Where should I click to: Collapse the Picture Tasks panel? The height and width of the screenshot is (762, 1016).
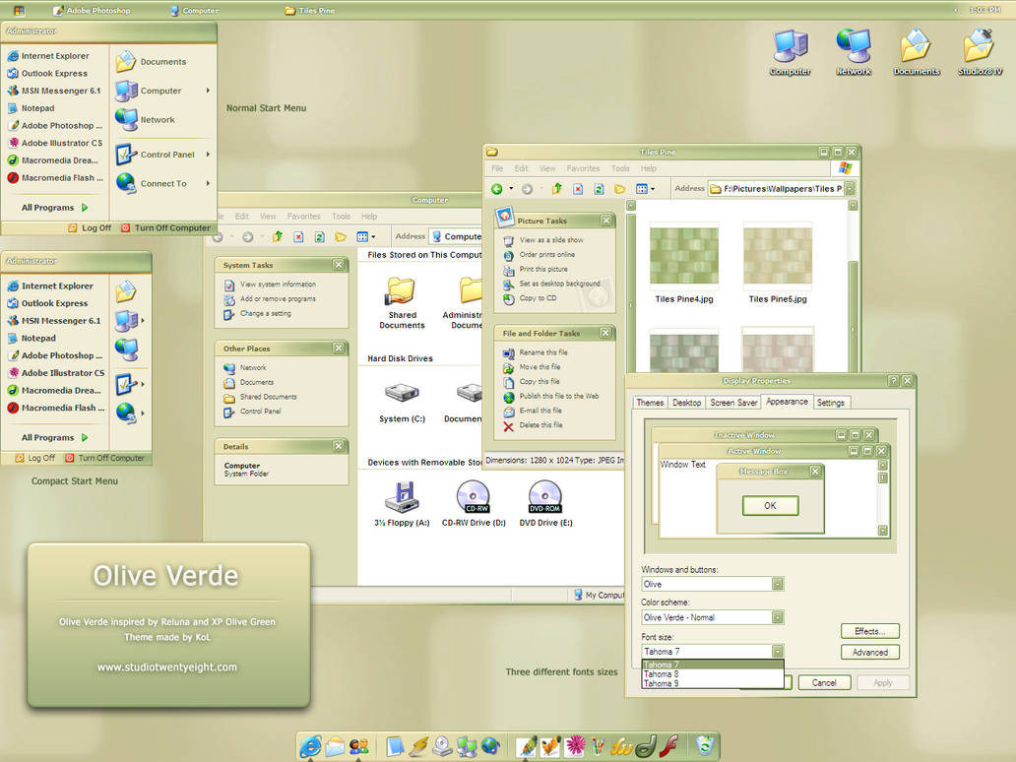tap(605, 221)
